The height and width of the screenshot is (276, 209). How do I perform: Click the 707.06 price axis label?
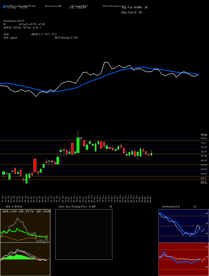pyautogui.click(x=204, y=156)
